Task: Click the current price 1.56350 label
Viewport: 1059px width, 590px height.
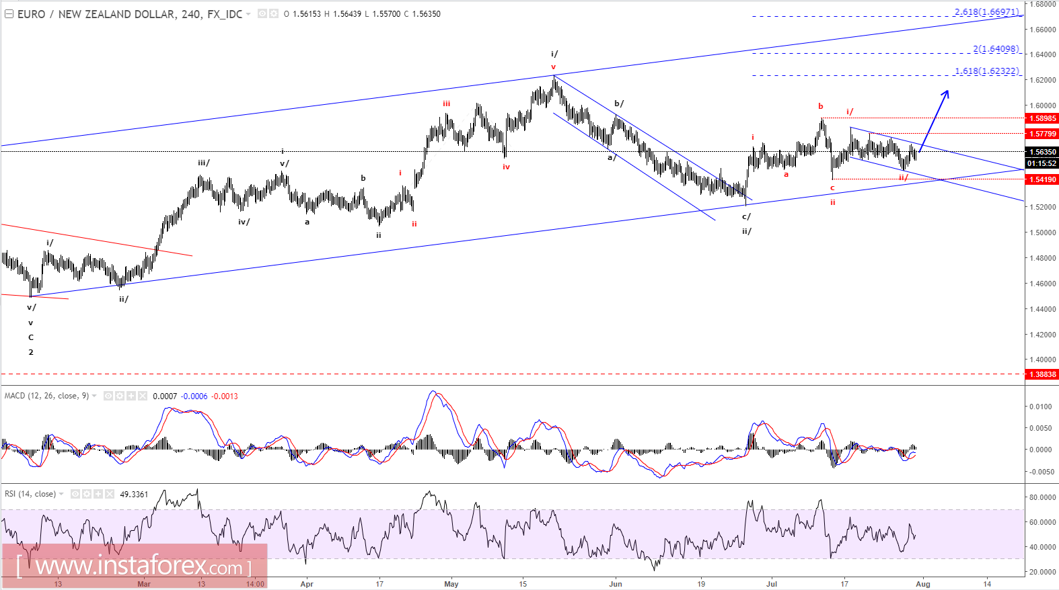Action: pos(1042,152)
